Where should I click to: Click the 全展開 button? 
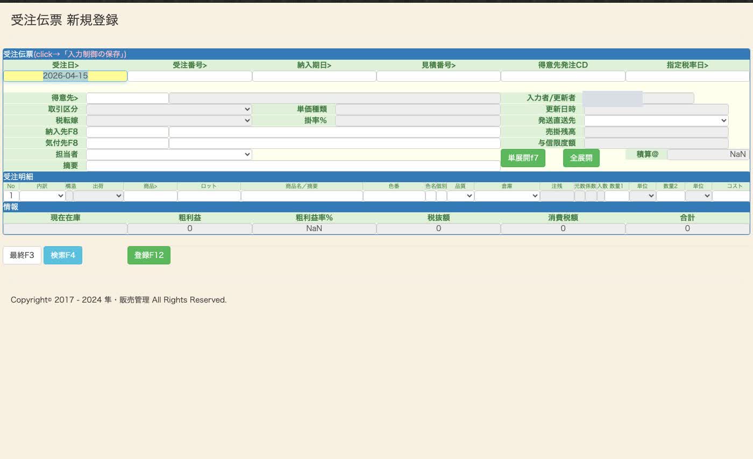click(x=581, y=158)
